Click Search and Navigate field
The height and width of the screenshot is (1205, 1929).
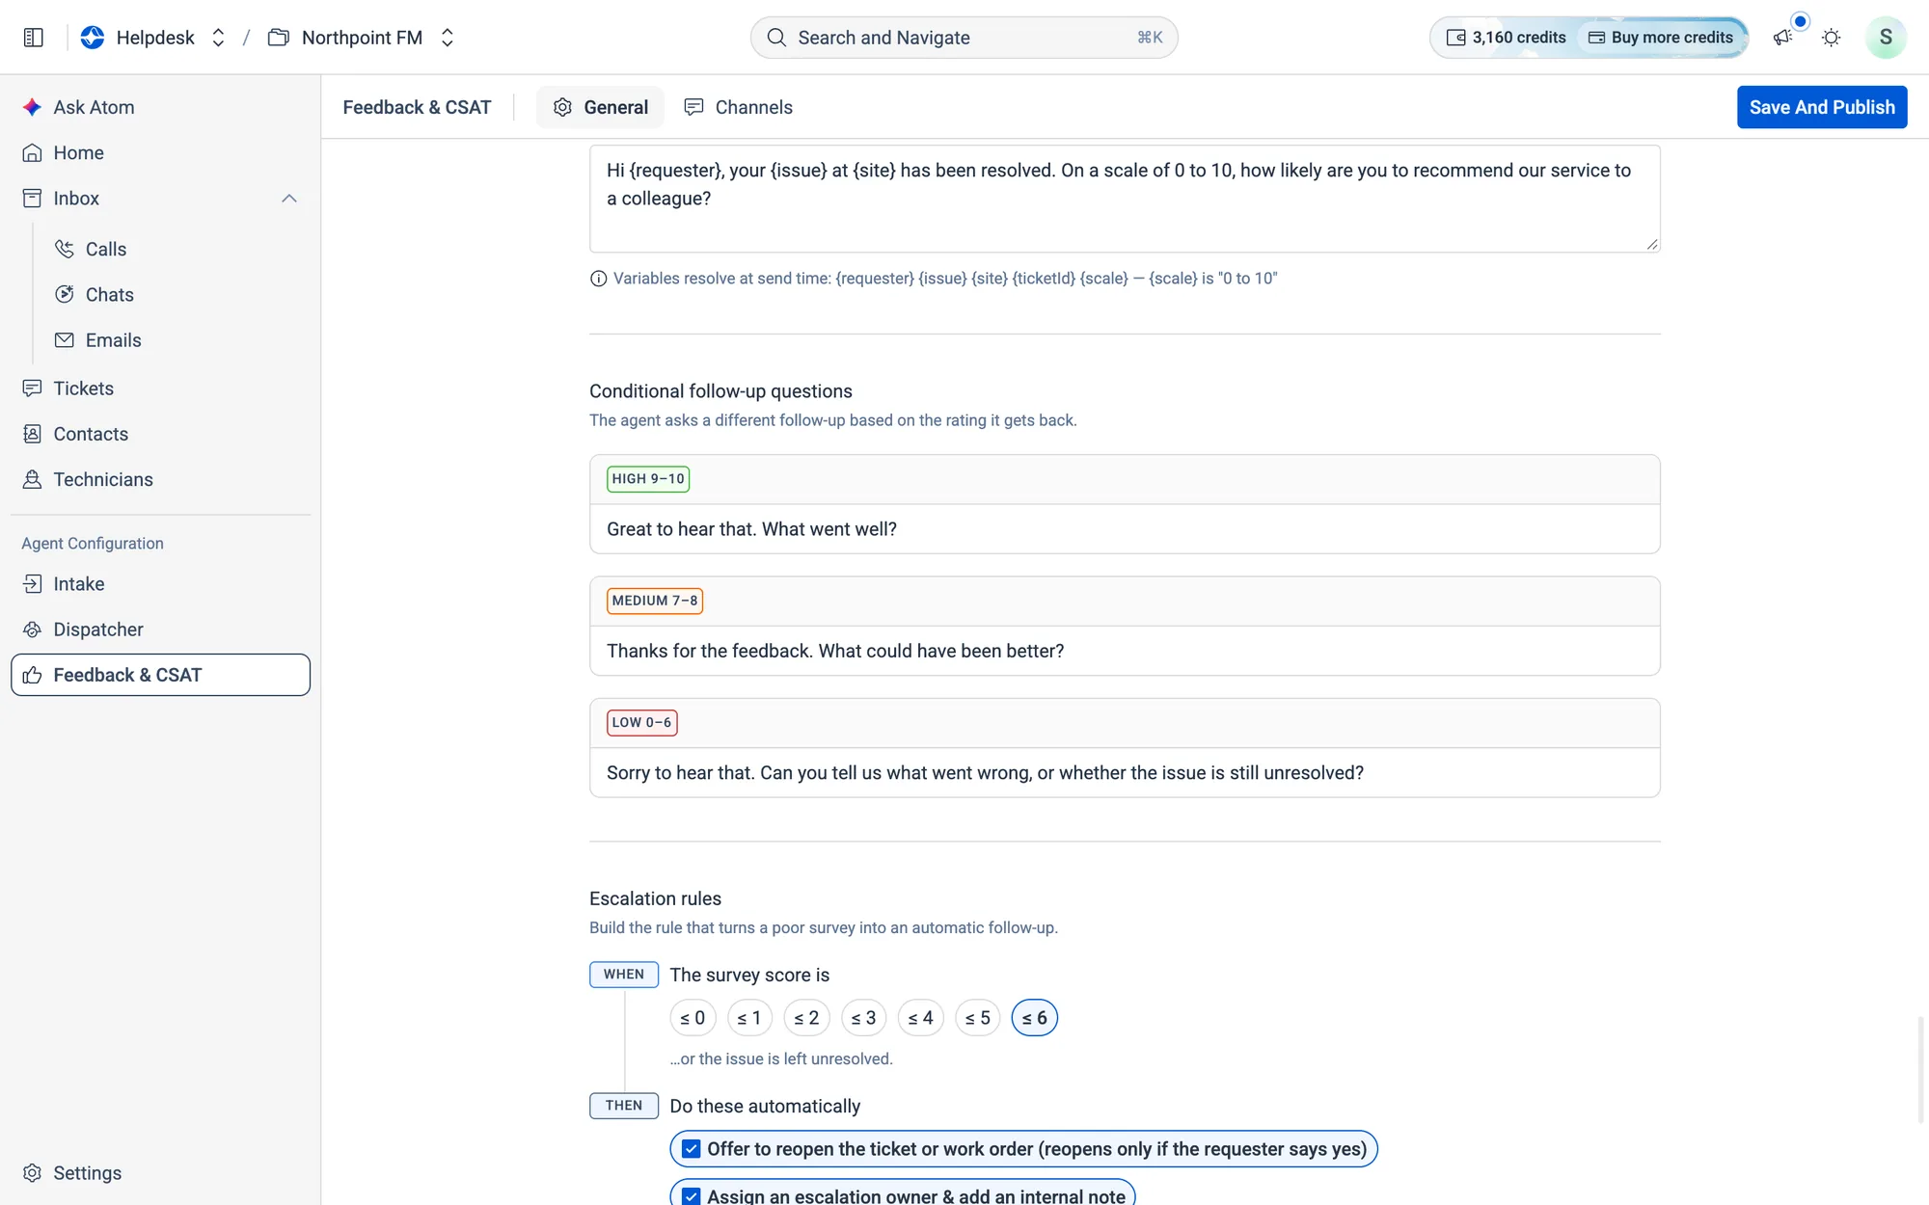pos(964,38)
